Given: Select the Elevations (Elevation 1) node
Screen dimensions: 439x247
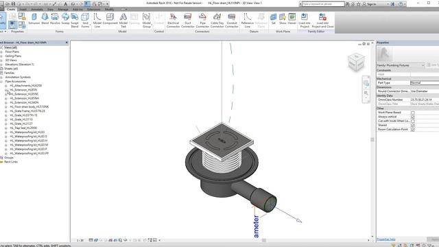Looking at the screenshot, I should click(19, 64).
